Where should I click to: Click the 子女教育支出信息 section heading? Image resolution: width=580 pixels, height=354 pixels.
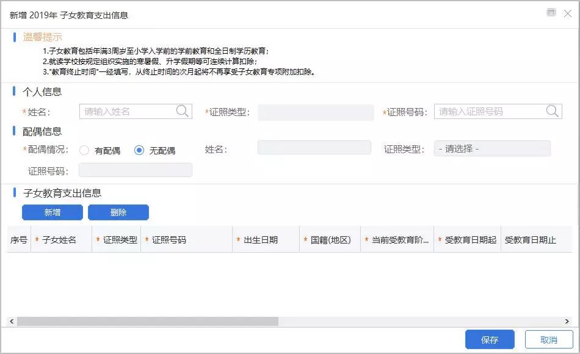(x=62, y=193)
